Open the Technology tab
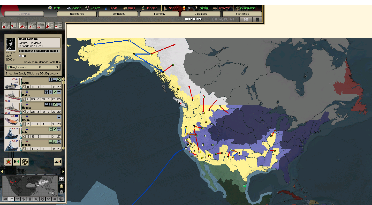The image size is (372, 205). [118, 14]
